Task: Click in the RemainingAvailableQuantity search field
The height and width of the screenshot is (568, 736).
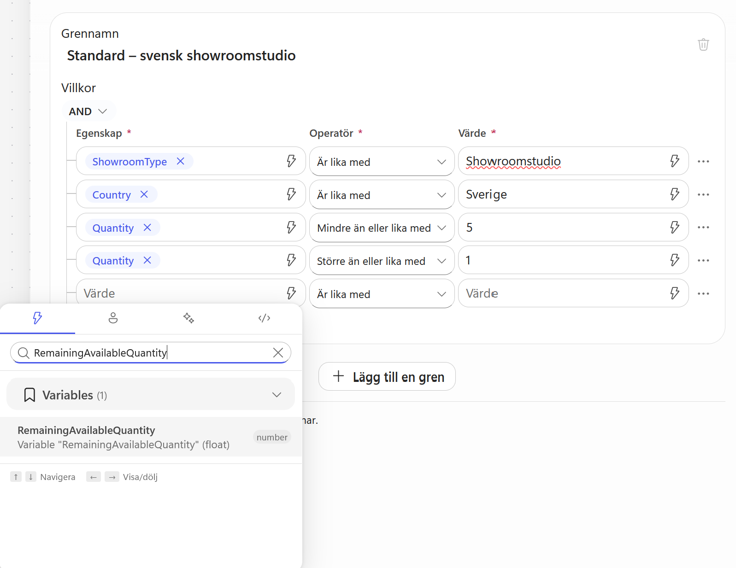Action: [x=151, y=353]
